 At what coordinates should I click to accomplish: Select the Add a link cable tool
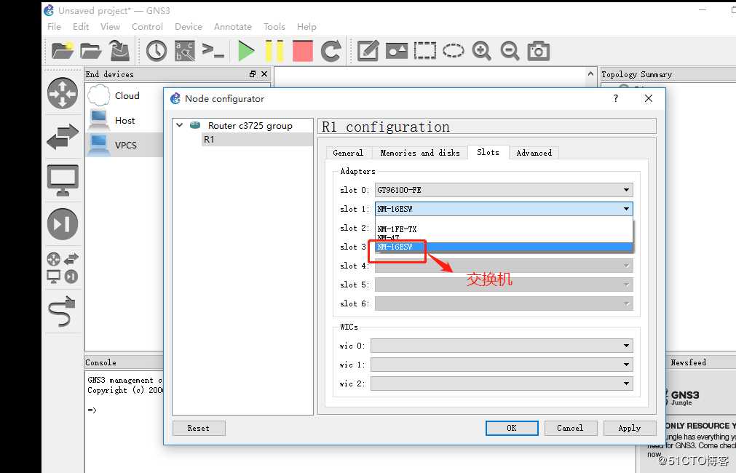(62, 311)
